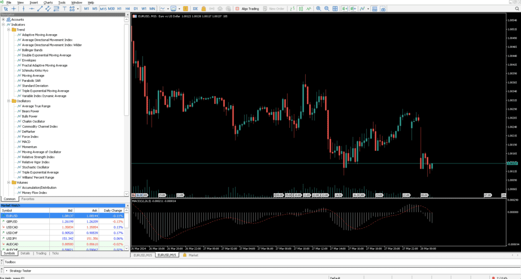Collapse the Trend indicators folder

9,30
